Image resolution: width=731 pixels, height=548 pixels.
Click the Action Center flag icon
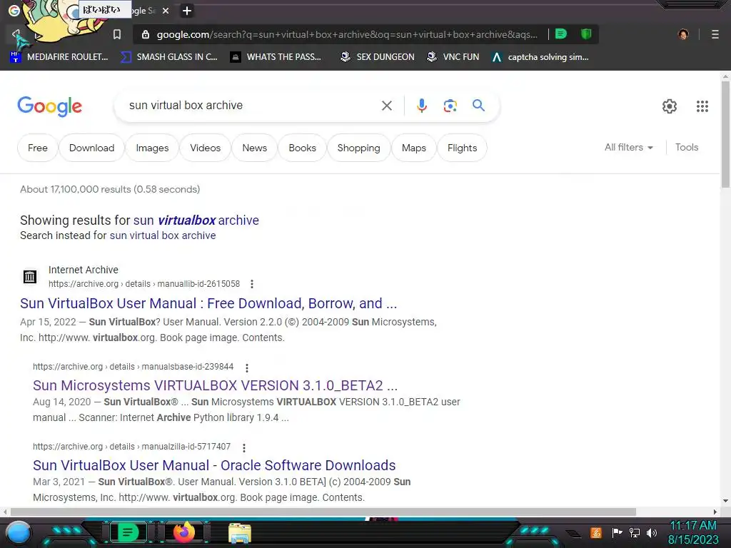point(617,532)
